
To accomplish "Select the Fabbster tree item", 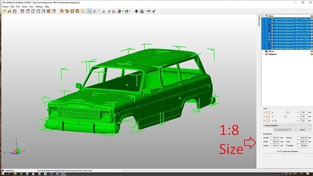I will 272,54.
